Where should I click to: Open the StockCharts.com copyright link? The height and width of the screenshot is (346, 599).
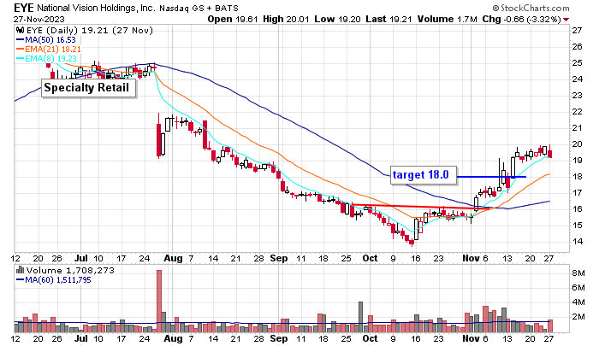pyautogui.click(x=531, y=8)
